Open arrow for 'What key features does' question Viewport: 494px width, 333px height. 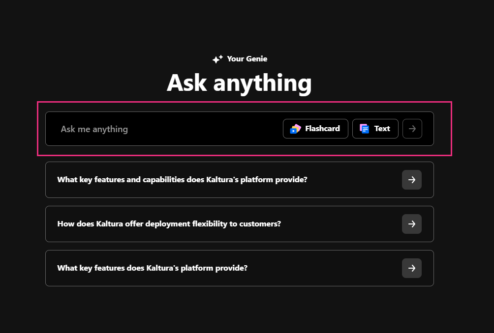412,268
